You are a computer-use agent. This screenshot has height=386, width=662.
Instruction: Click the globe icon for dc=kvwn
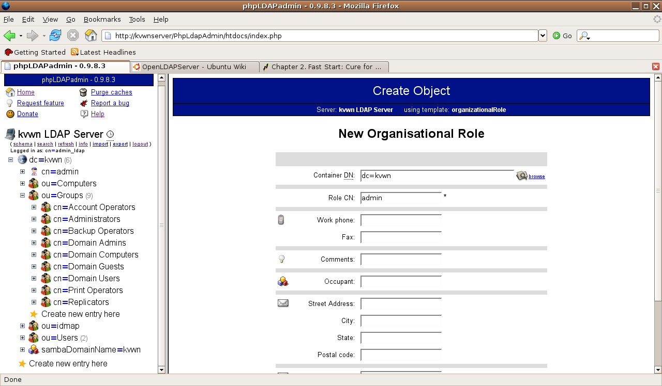tap(22, 159)
